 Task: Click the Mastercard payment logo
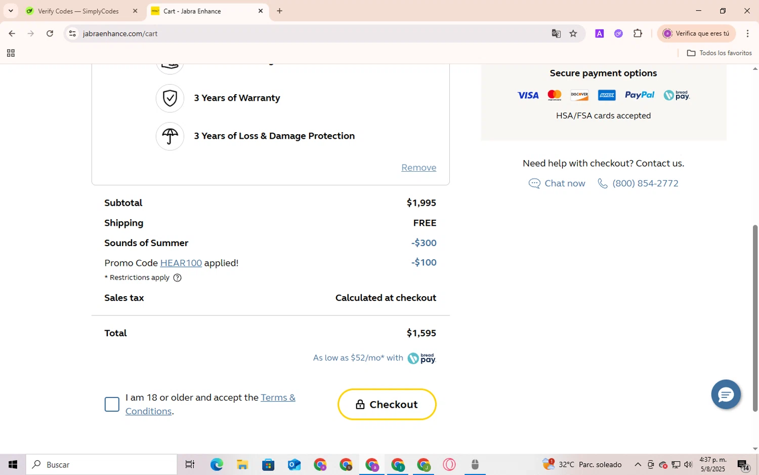tap(555, 95)
